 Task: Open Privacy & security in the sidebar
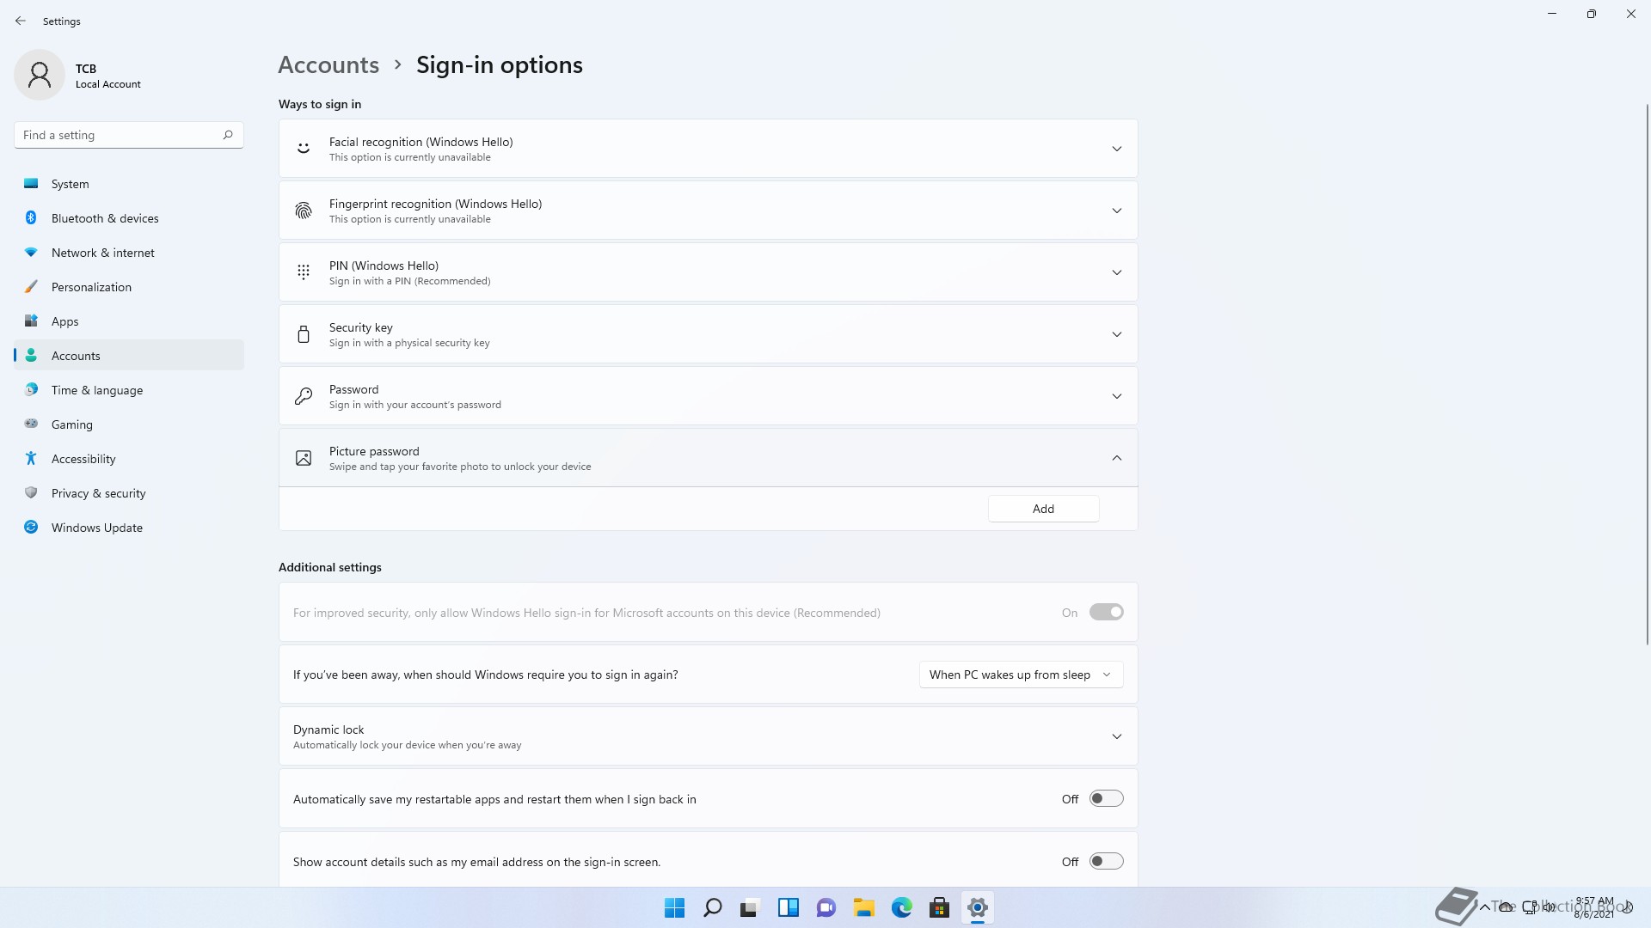point(98,493)
